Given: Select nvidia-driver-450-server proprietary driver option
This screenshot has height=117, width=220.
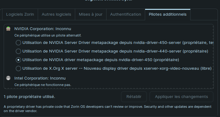Looking at the screenshot, I should [18, 43].
